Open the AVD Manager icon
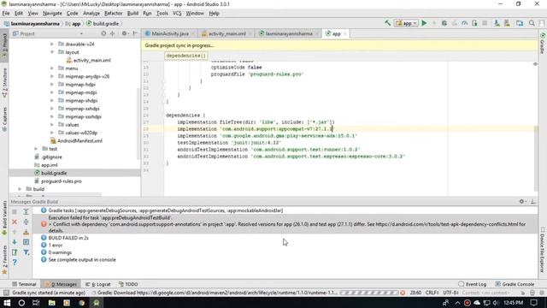This screenshot has height=308, width=547. pyautogui.click(x=497, y=23)
